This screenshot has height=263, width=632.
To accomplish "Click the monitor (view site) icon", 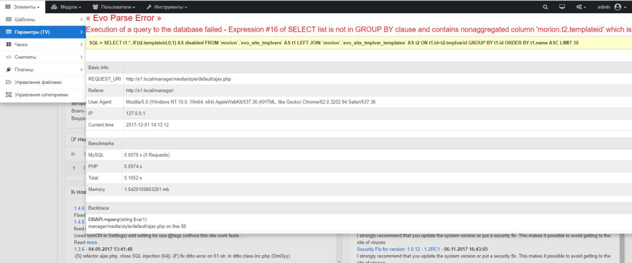I will 562,7.
